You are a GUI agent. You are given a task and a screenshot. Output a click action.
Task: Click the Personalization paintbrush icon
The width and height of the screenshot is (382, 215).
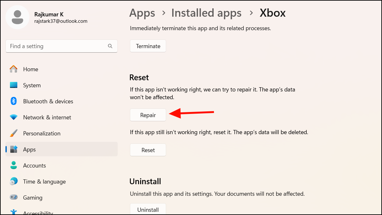(13, 133)
